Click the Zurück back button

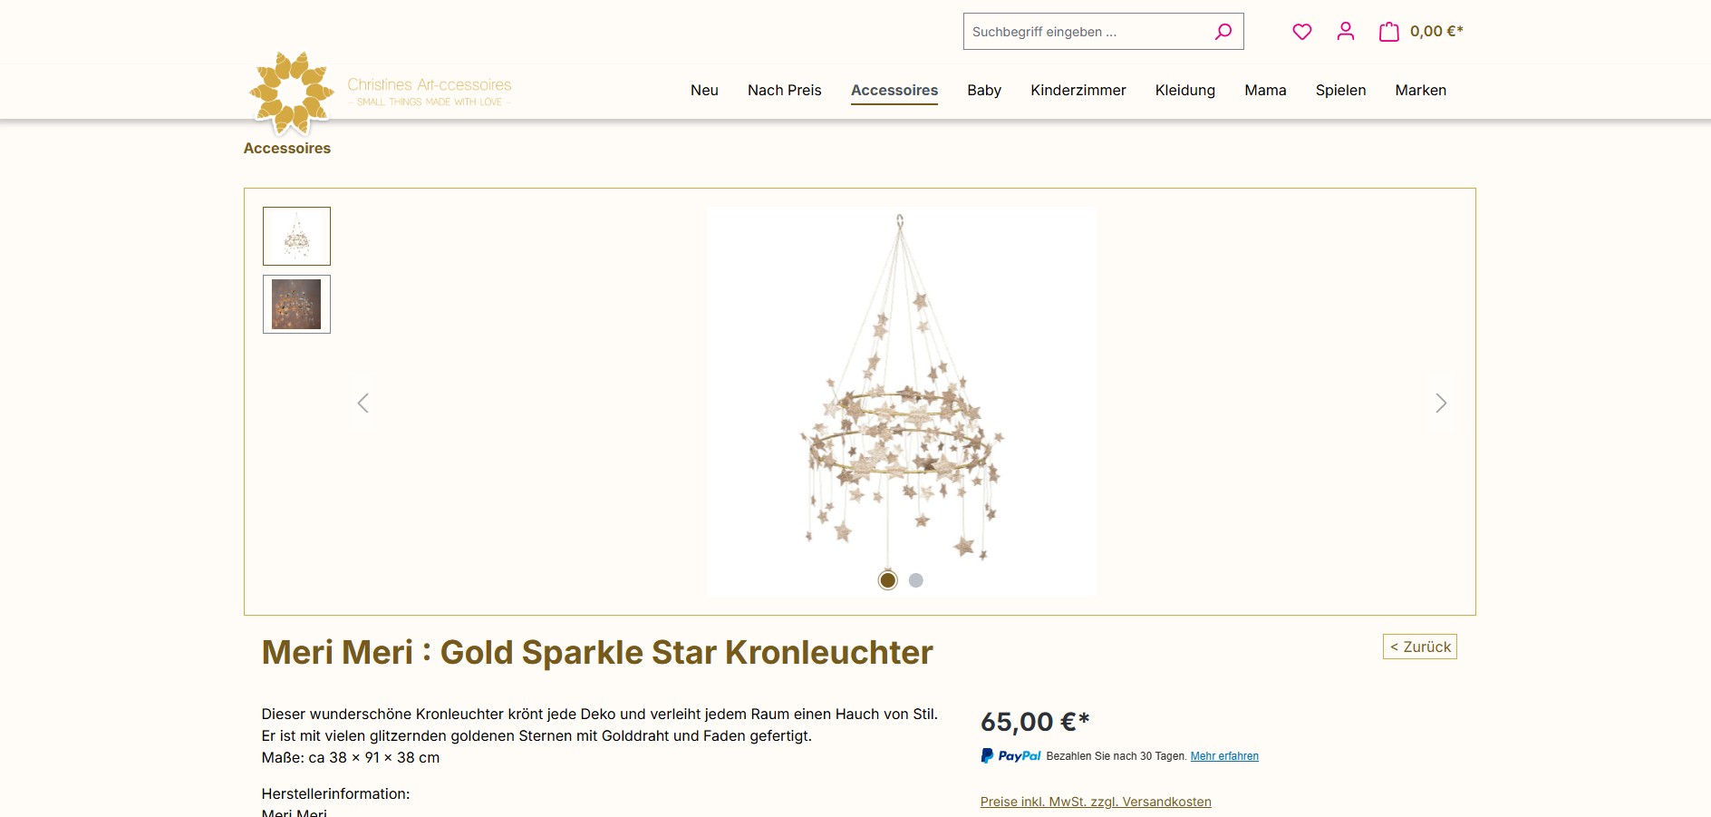(1419, 647)
